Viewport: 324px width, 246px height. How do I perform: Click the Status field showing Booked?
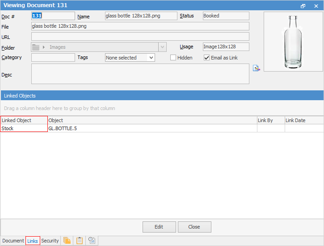(x=226, y=16)
